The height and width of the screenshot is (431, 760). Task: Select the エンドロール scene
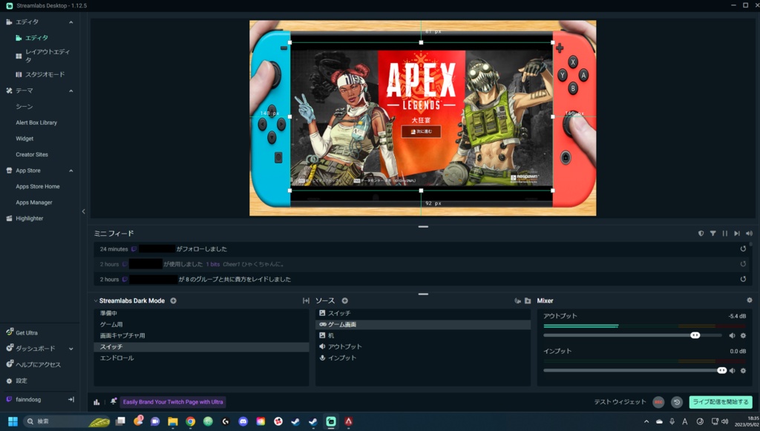201,358
